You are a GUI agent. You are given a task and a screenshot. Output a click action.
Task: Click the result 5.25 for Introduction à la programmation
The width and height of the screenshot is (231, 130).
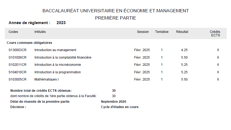coord(184,72)
